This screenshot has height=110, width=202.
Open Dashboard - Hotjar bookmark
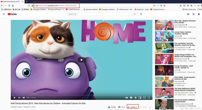click(x=142, y=9)
